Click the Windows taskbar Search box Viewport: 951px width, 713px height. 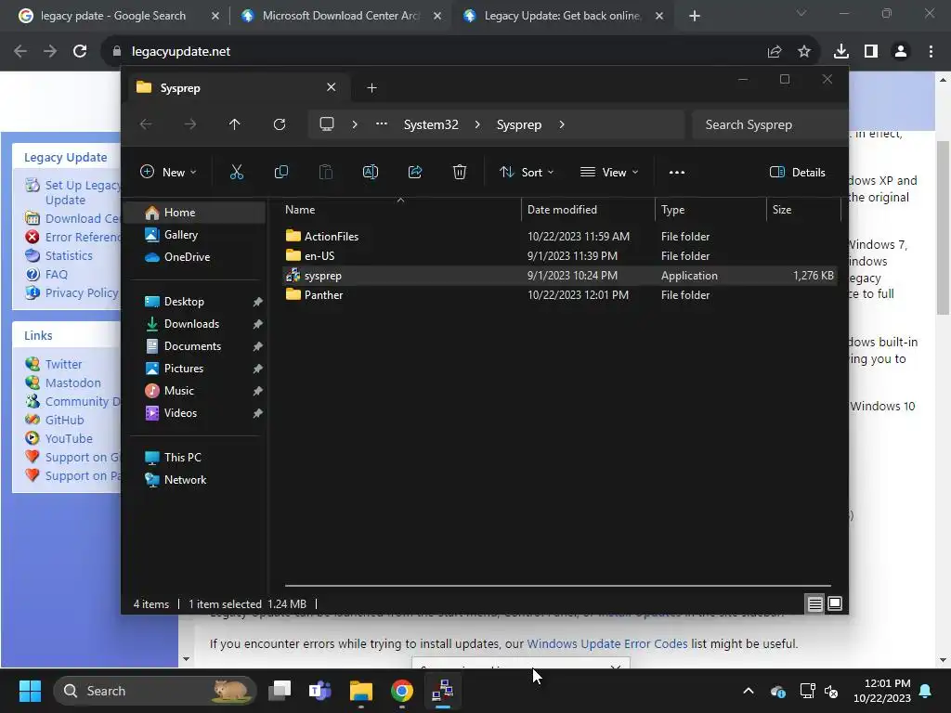[x=155, y=691]
